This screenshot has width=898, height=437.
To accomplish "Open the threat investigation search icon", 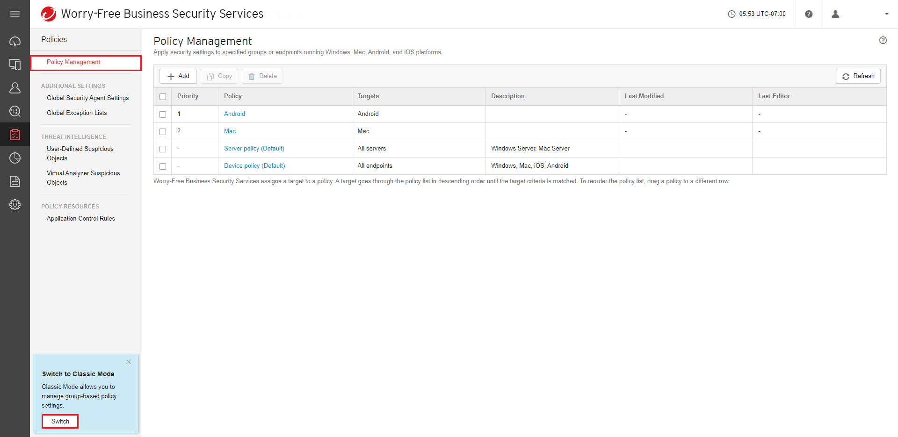I will [x=15, y=111].
